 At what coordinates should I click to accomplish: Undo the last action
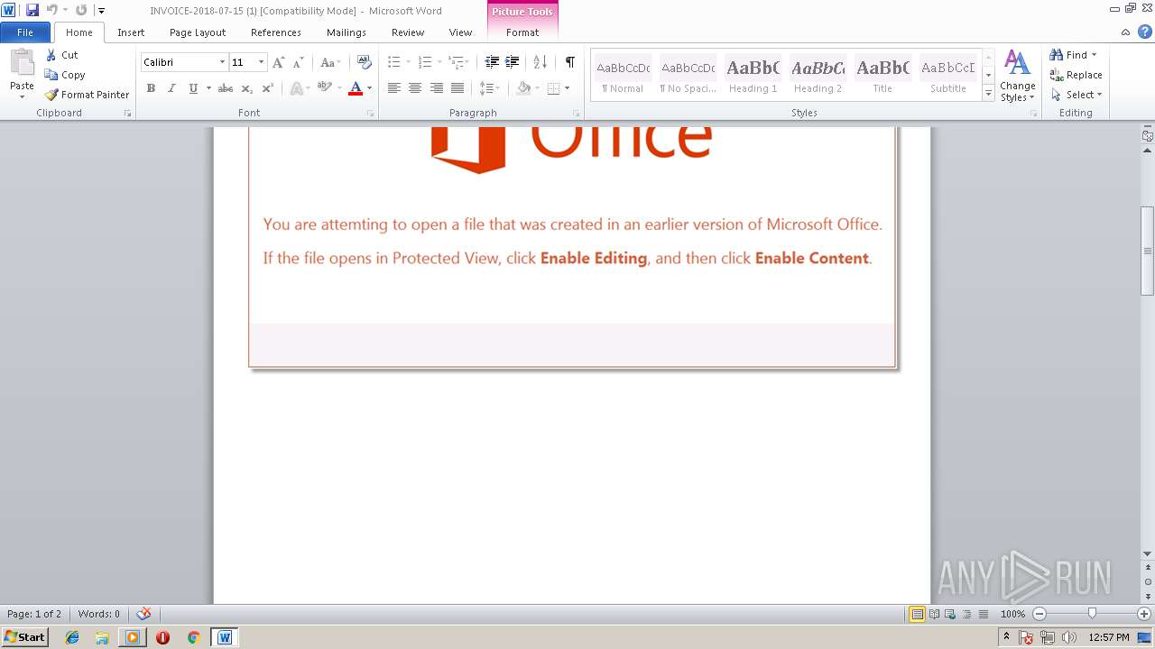pos(51,10)
